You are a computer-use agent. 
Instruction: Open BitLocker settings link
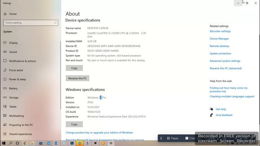220,31
